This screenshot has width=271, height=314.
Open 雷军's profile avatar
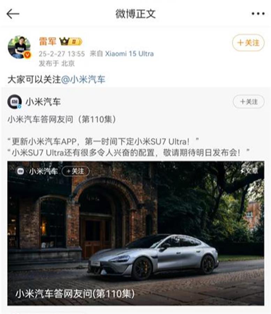(19, 47)
